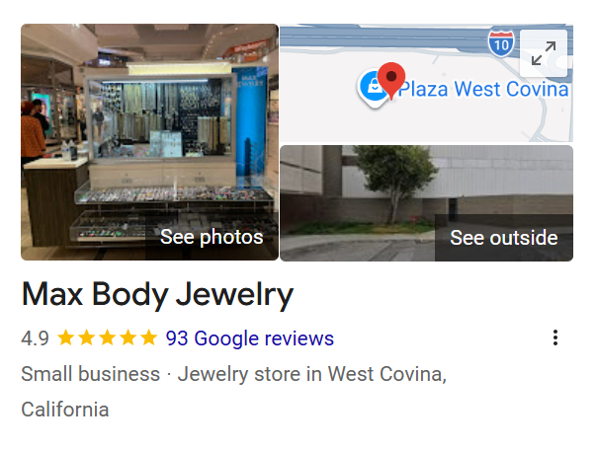Click the 4.9 rating number
597x450 pixels.
(x=35, y=338)
